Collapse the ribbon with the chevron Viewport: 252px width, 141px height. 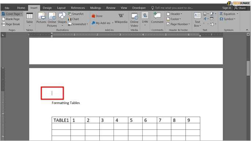point(247,30)
